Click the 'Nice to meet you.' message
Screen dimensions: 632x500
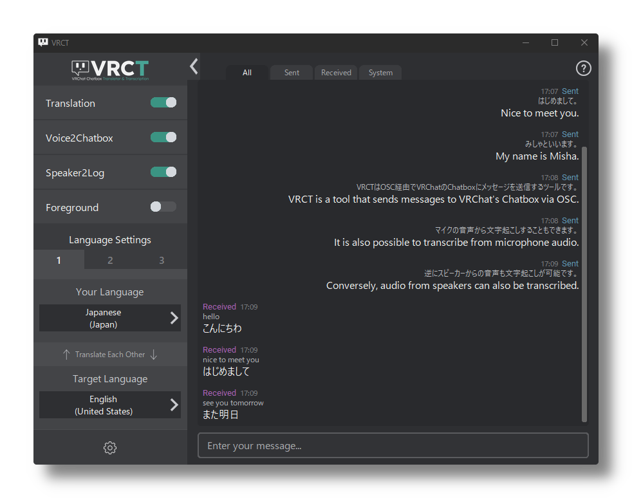(540, 113)
